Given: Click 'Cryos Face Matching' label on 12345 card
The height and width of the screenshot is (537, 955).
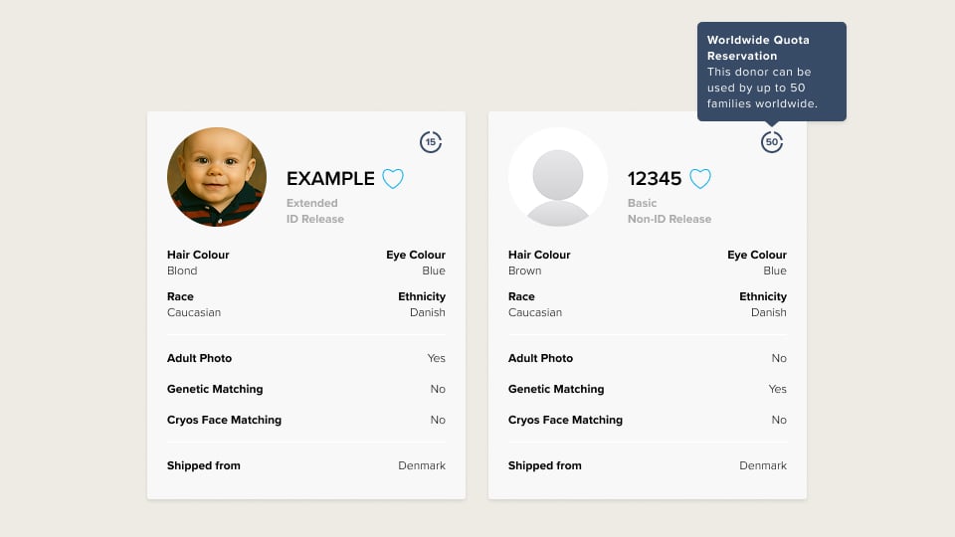Looking at the screenshot, I should [565, 420].
